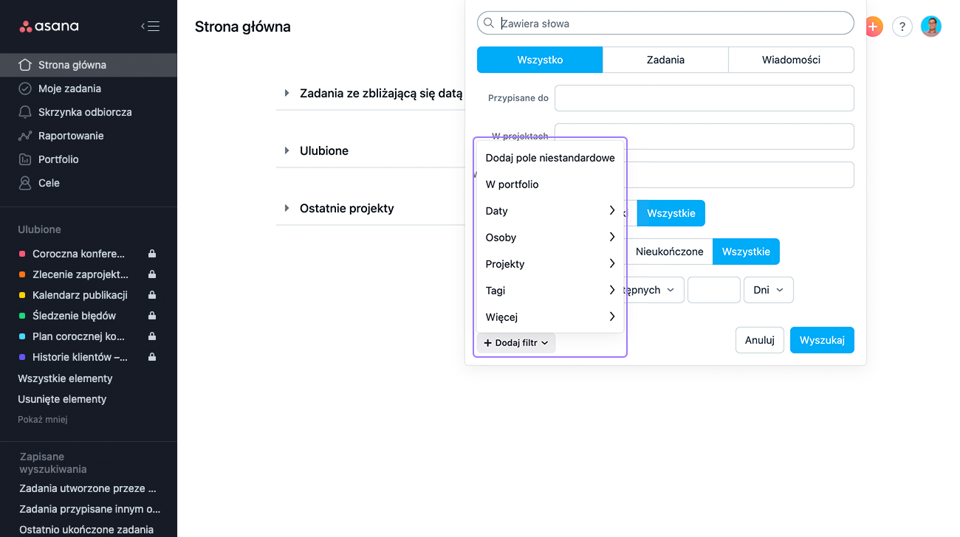Open the help question mark icon
The height and width of the screenshot is (537, 960).
(902, 27)
